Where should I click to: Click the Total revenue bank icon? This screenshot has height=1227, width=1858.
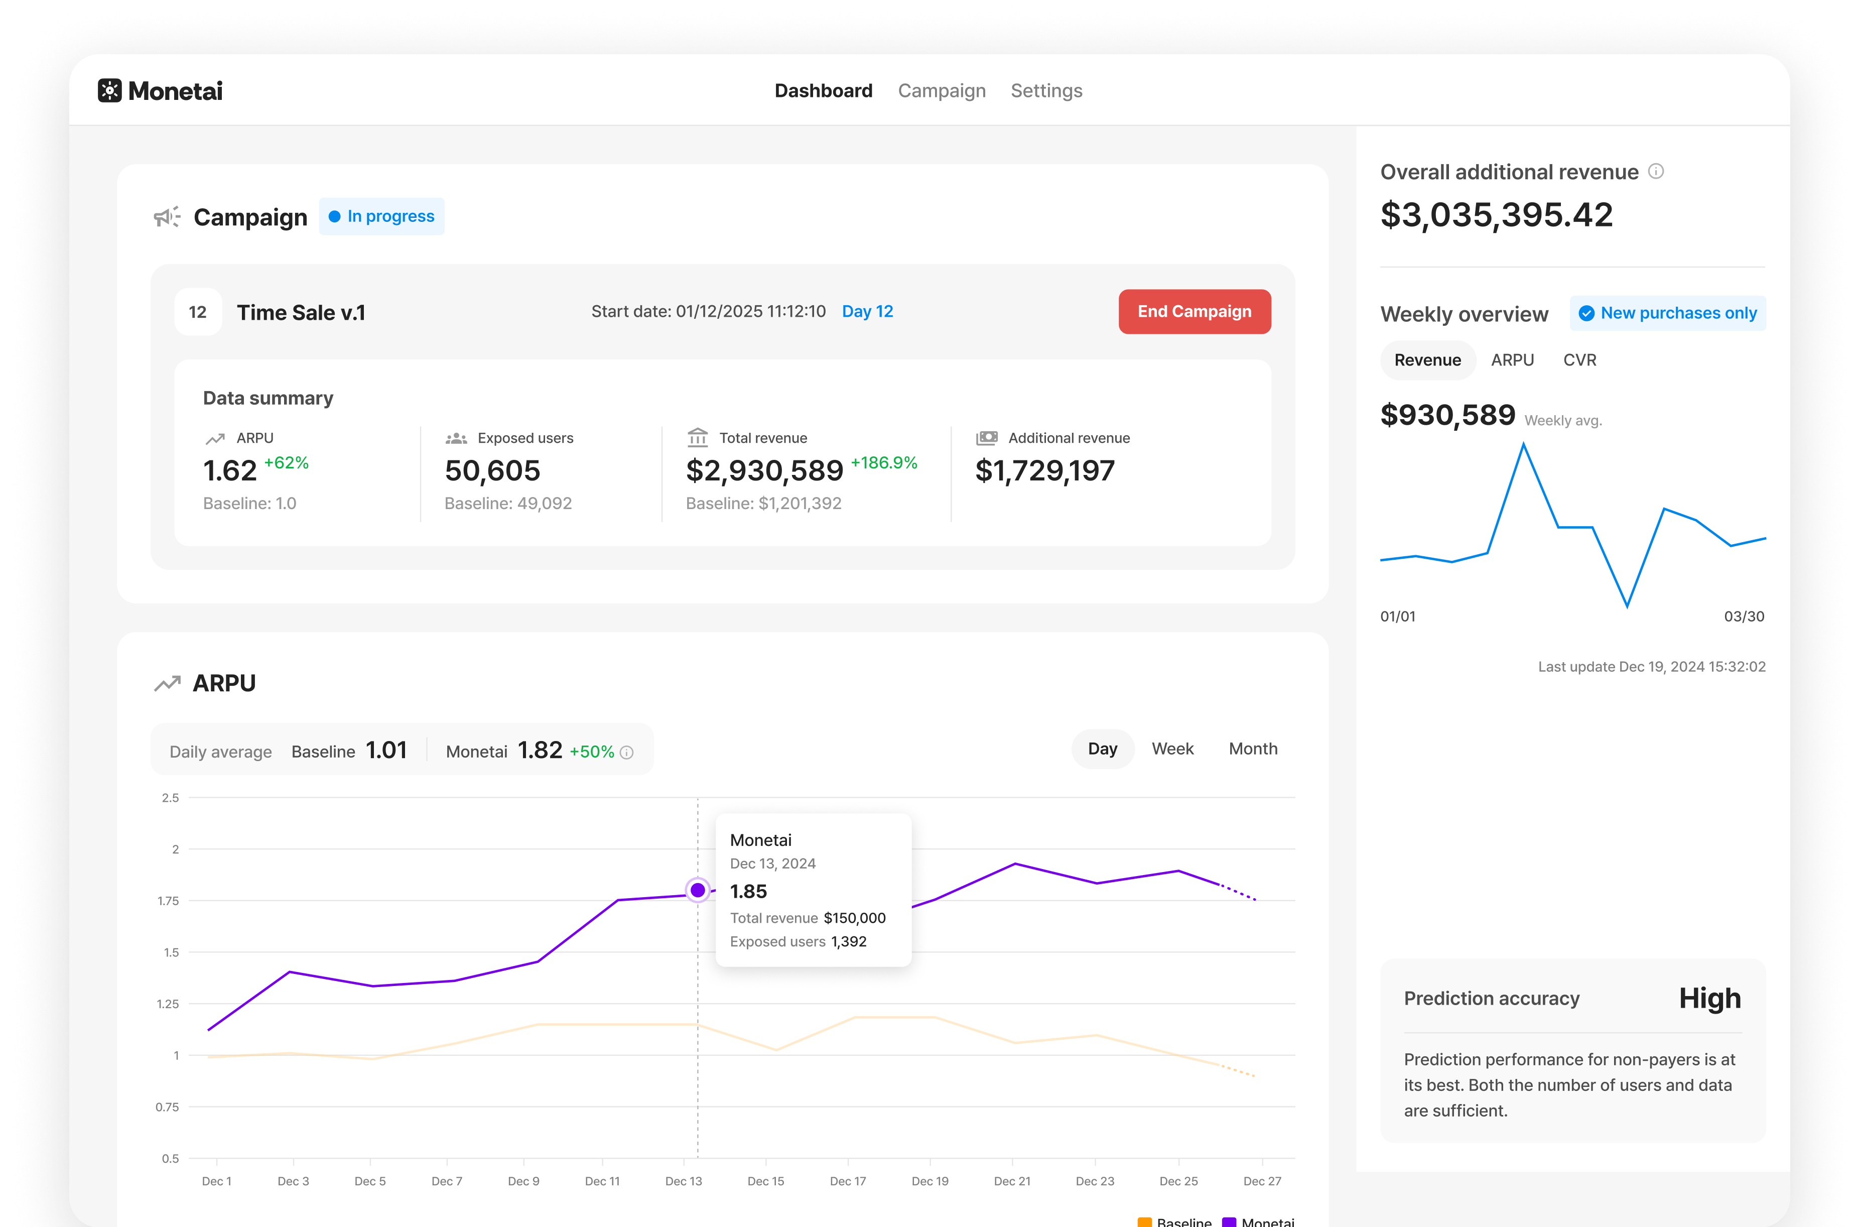(698, 437)
